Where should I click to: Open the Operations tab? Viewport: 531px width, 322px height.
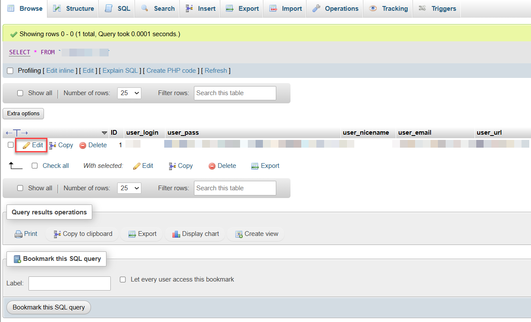pos(335,9)
